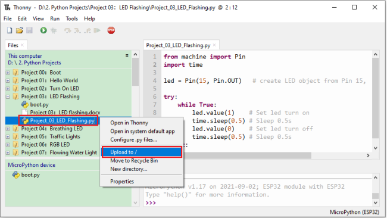Image resolution: width=387 pixels, height=218 pixels.
Task: Click the Resume debugging icon
Action: [97, 30]
